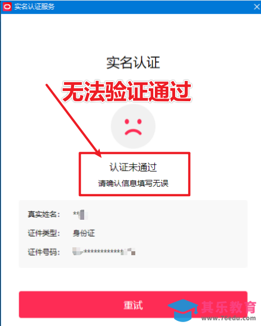Click the 身份证 document type value
The width and height of the screenshot is (261, 326).
(x=84, y=233)
